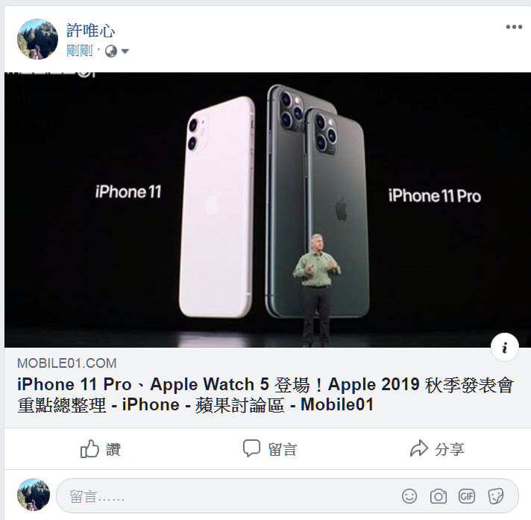Screen dimensions: 531x520
Task: Expand the audience selector dropdown arrow
Action: click(x=125, y=51)
